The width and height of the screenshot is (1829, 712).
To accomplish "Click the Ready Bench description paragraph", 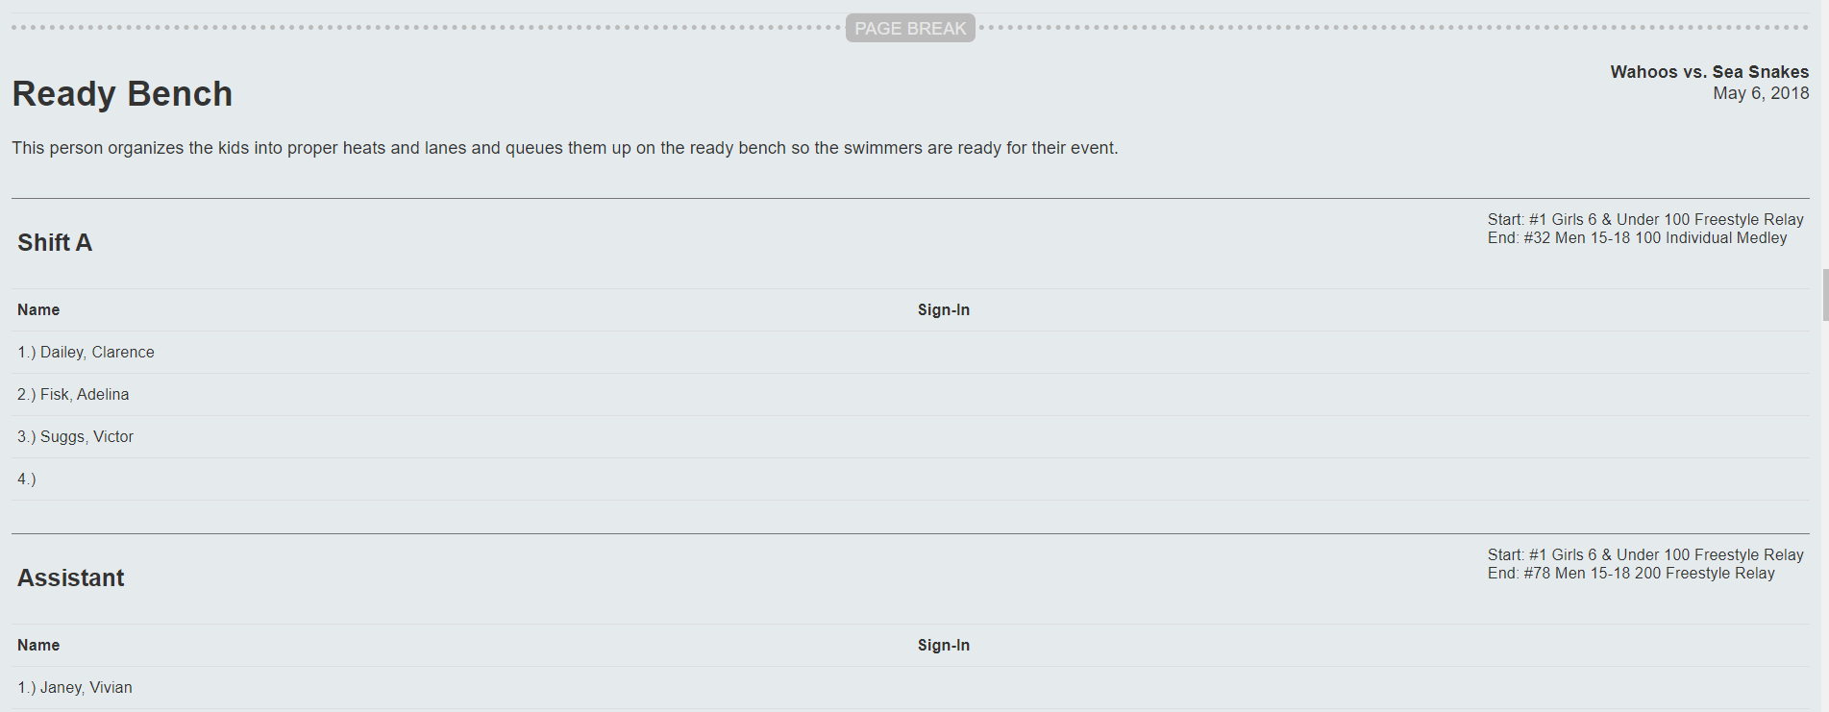I will [x=565, y=148].
